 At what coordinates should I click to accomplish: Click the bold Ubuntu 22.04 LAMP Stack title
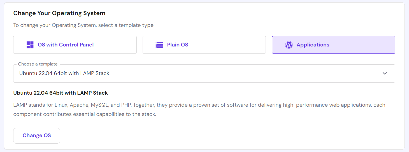(x=61, y=93)
